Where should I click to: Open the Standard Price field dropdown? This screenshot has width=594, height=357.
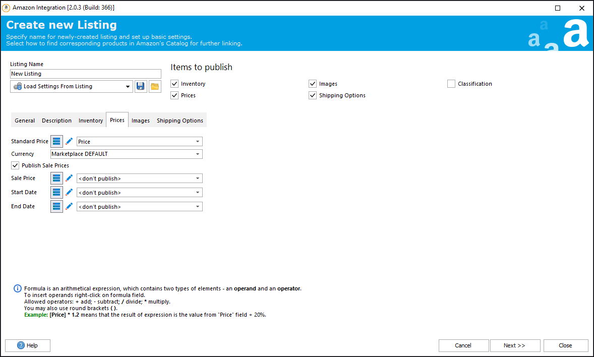tap(139, 141)
